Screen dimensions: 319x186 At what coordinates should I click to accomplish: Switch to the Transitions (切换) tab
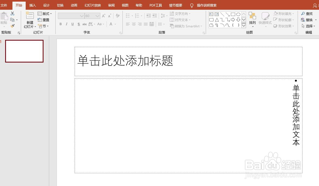pos(60,5)
